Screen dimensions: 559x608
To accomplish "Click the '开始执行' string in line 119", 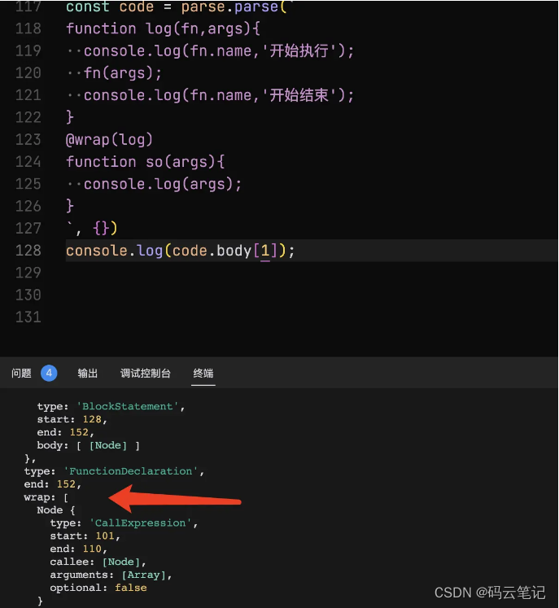I will [x=299, y=50].
